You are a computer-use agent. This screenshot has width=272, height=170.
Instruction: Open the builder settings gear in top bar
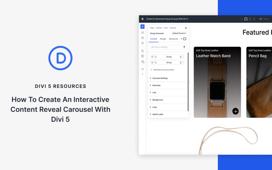click(142, 19)
